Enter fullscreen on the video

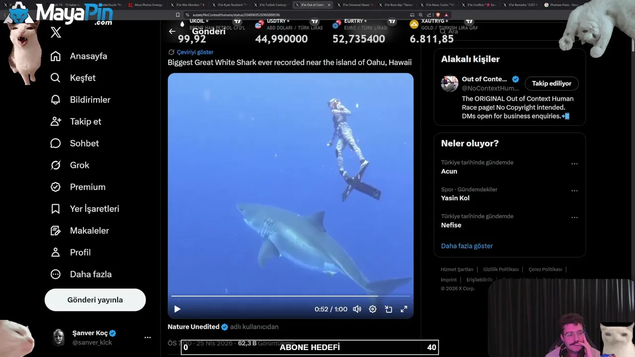click(404, 309)
